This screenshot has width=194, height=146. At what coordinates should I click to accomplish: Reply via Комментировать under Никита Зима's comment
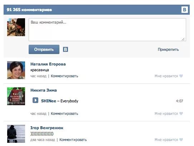pos(64,113)
